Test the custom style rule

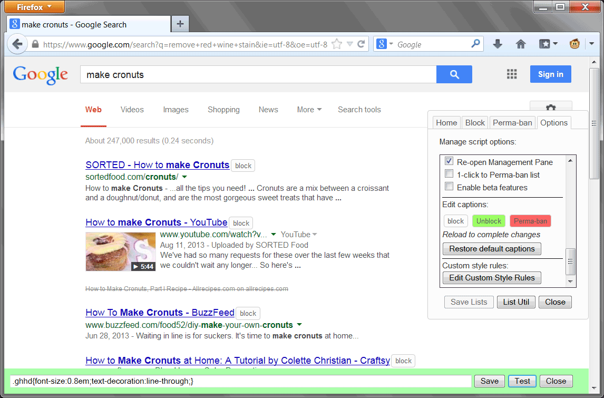(x=522, y=381)
